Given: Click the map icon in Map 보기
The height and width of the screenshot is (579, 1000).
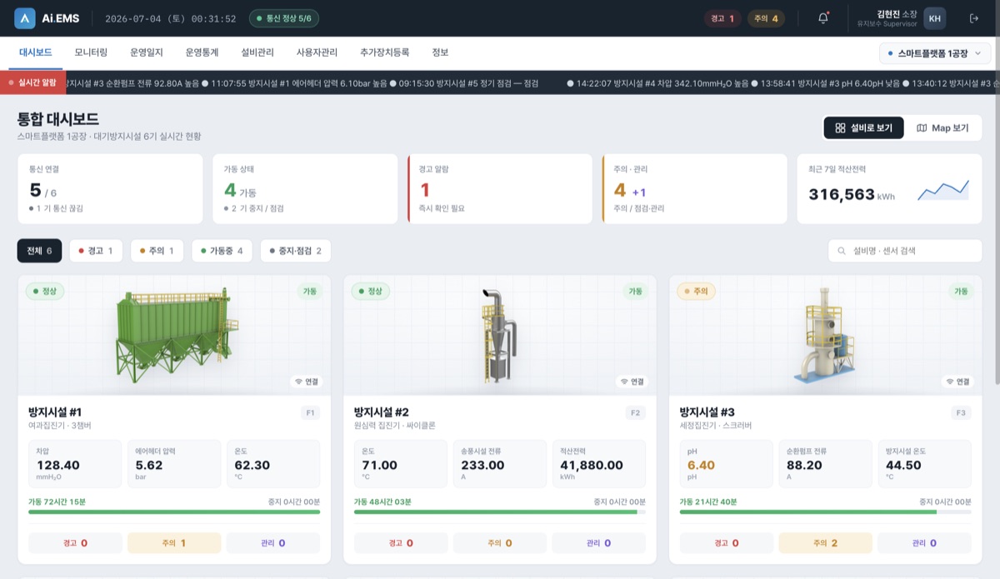Looking at the screenshot, I should pos(922,128).
